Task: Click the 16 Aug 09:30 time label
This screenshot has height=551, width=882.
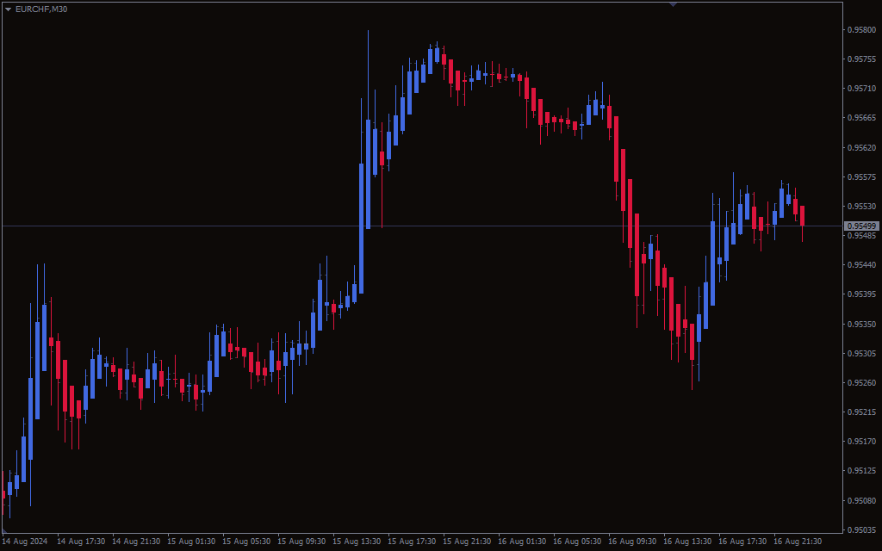Action: coord(632,542)
